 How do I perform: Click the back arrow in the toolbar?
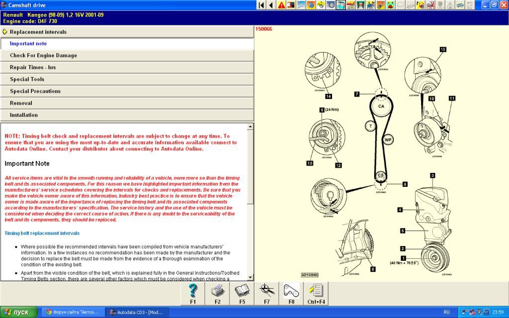click(x=271, y=5)
